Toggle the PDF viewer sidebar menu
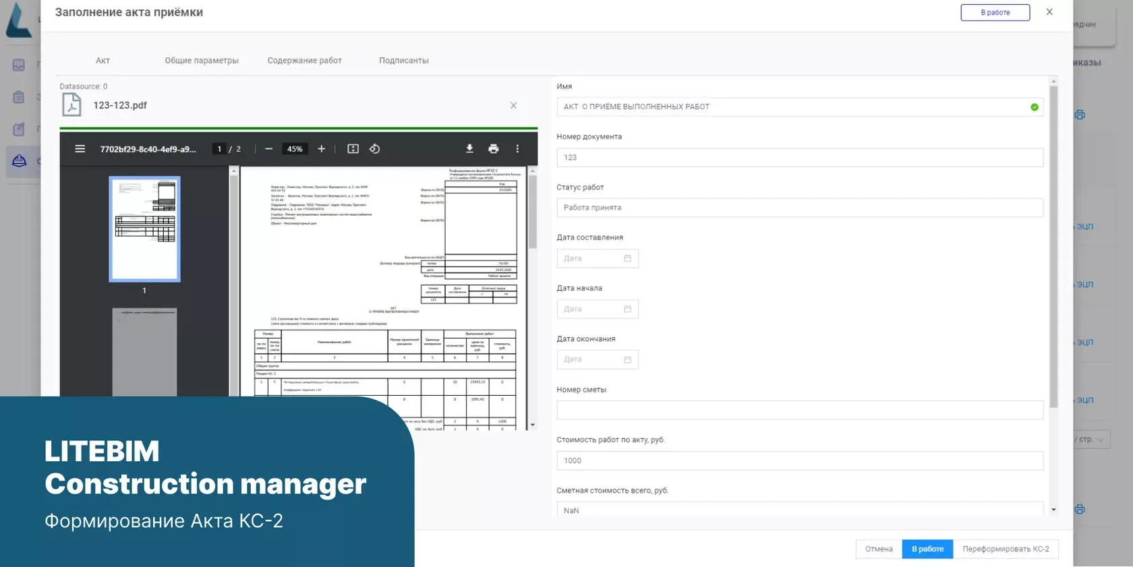Image resolution: width=1133 pixels, height=567 pixels. coord(80,149)
